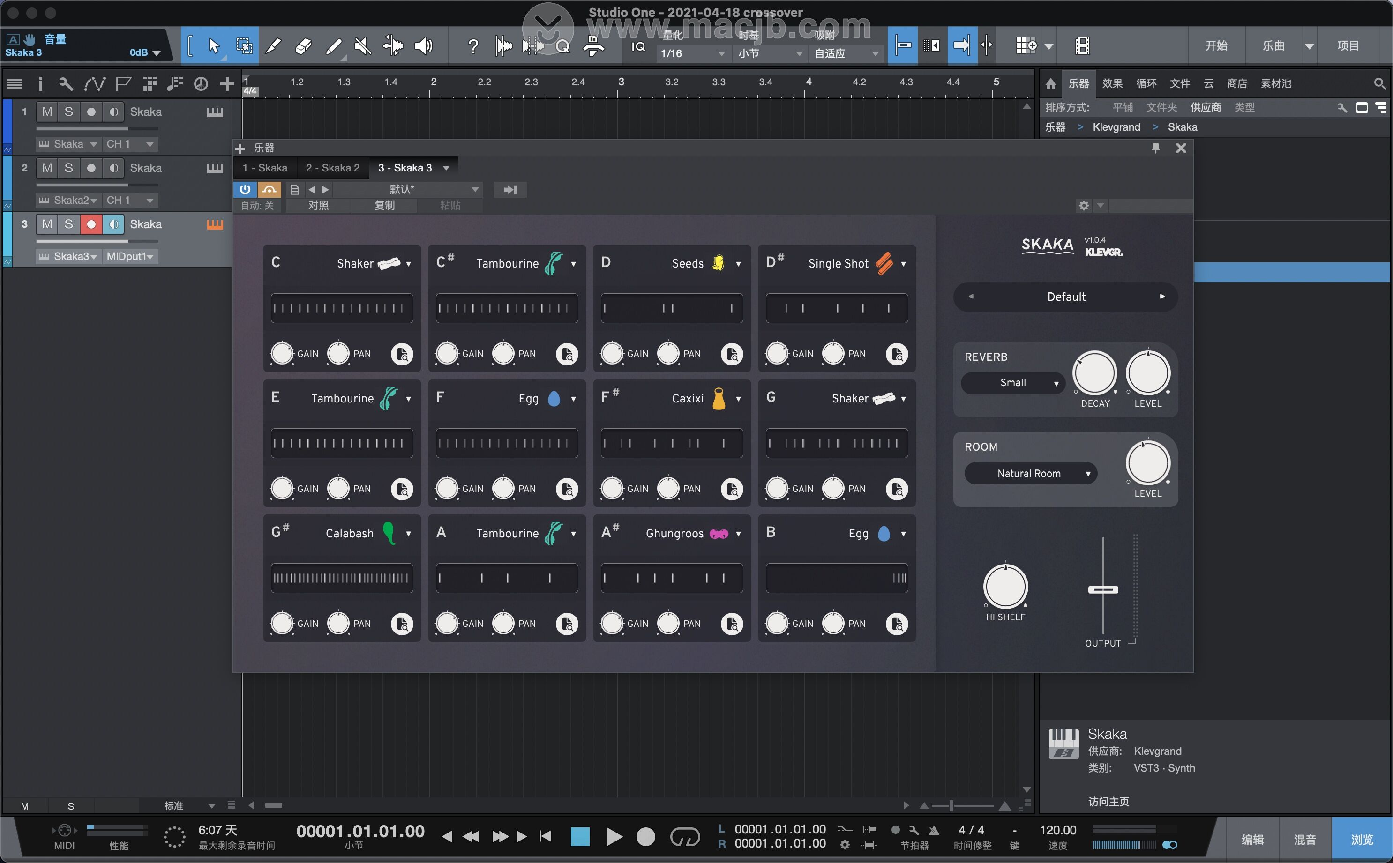Switch to 2 - Skaka 2 instrument tab
The image size is (1393, 863).
(x=333, y=168)
